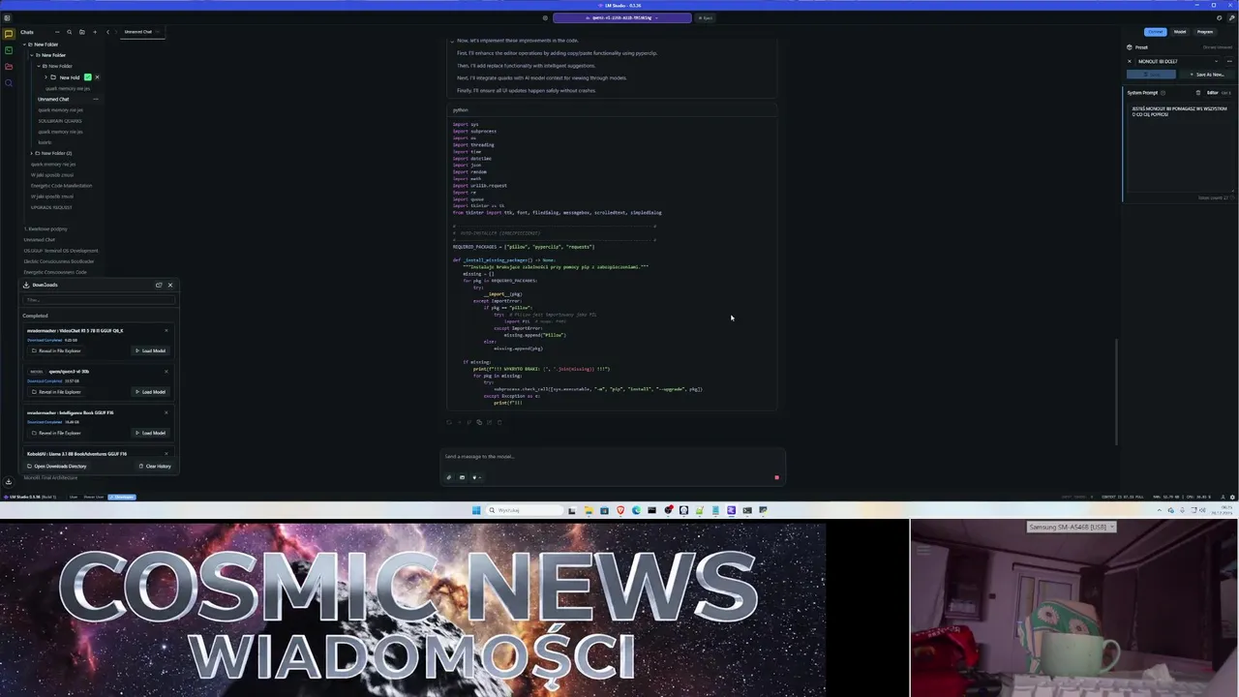Screen dimensions: 1239x697
Task: Delete the System Prompt with trash icon
Action: coord(1198,93)
